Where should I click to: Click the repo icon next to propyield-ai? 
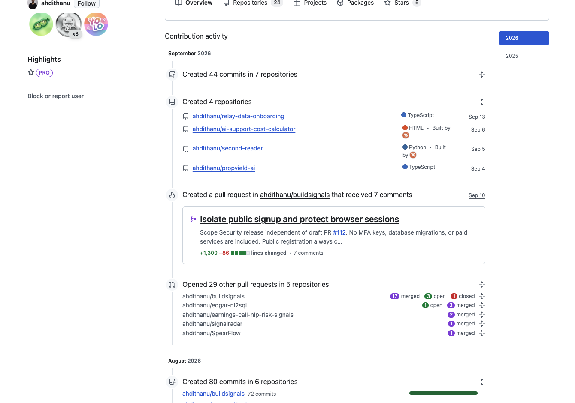pos(186,168)
